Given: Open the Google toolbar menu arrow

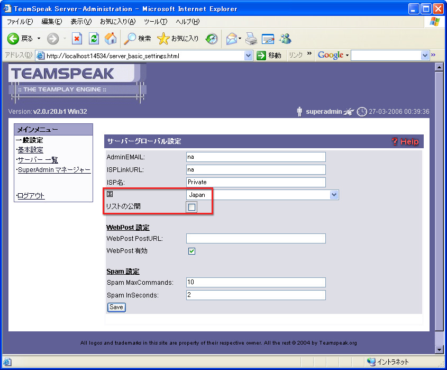Looking at the screenshot, I should (x=347, y=56).
